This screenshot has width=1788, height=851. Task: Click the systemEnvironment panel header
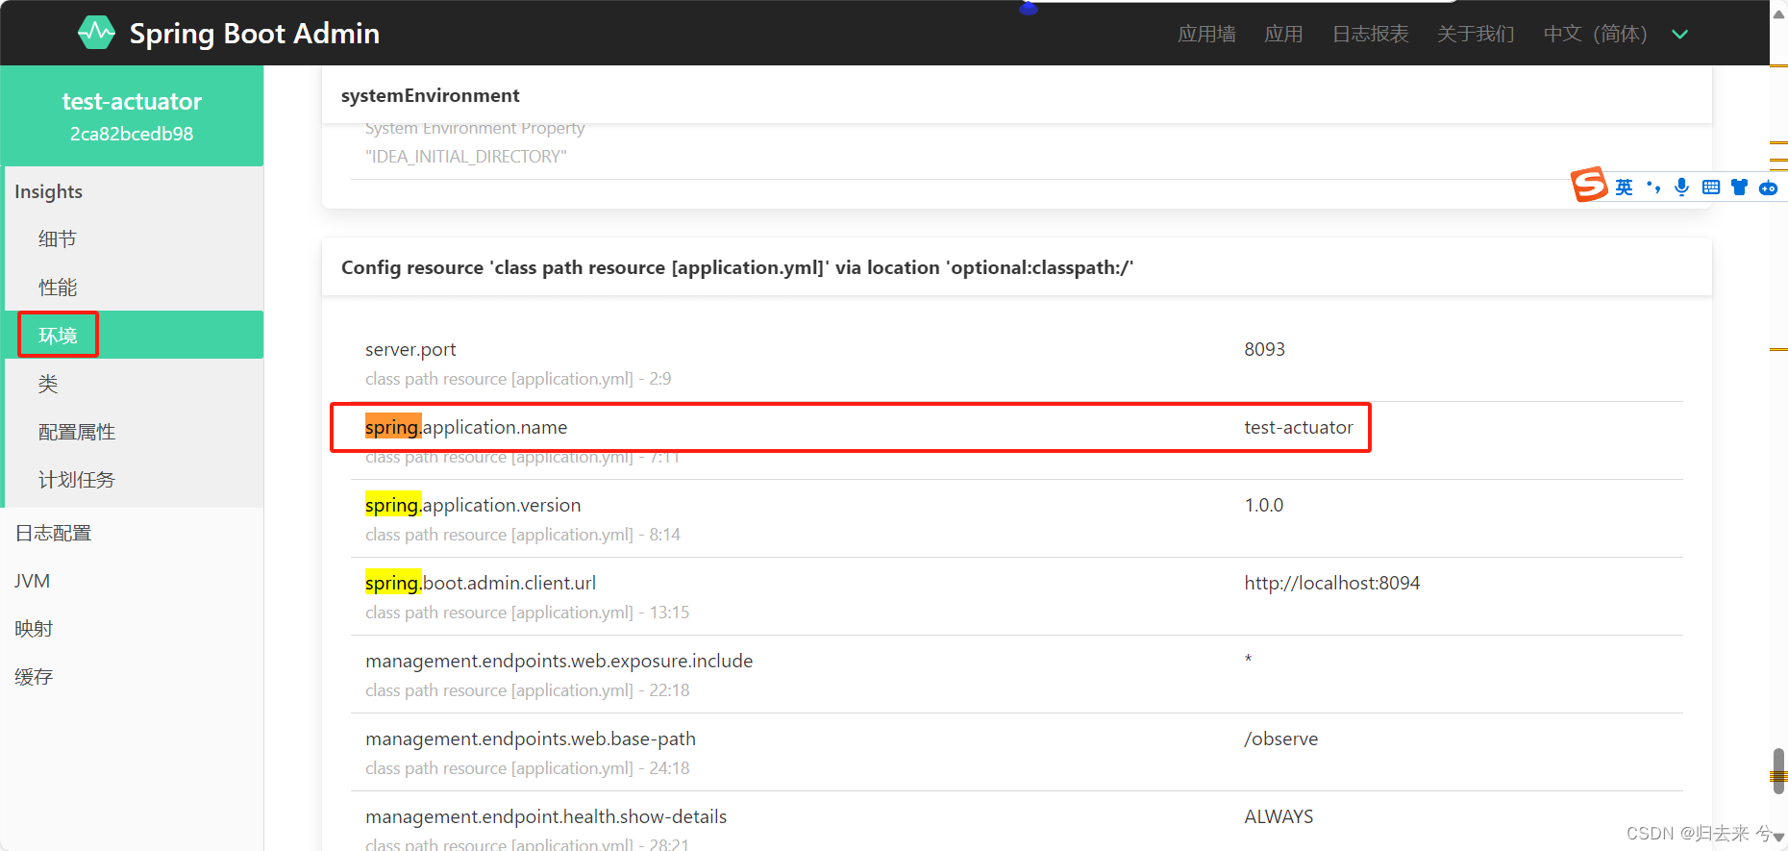tap(1017, 95)
